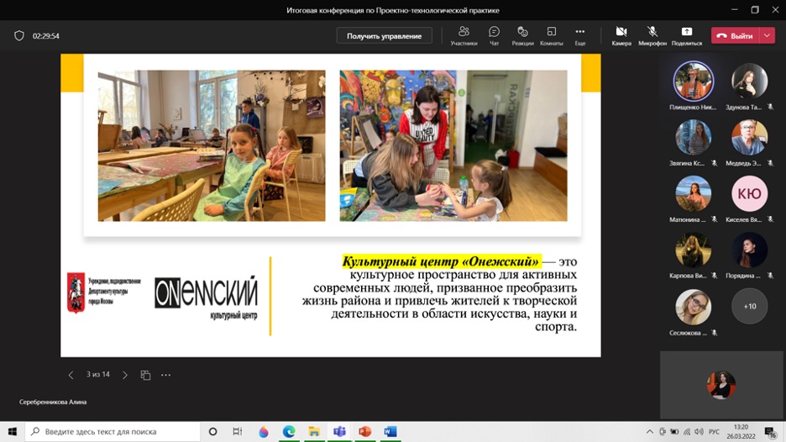Open PowerPoint from the taskbar
This screenshot has width=786, height=442.
tap(364, 431)
